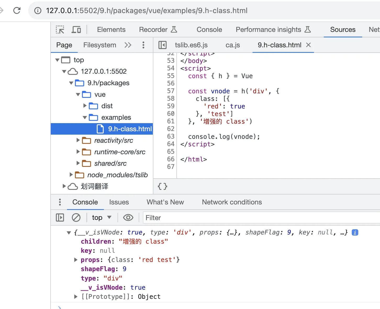
Task: Expand the [[Prototype]] Object entry
Action: (x=76, y=296)
